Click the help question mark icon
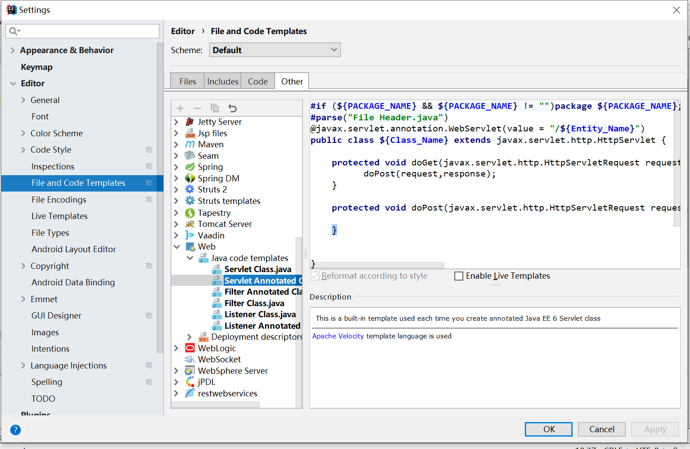 click(16, 430)
